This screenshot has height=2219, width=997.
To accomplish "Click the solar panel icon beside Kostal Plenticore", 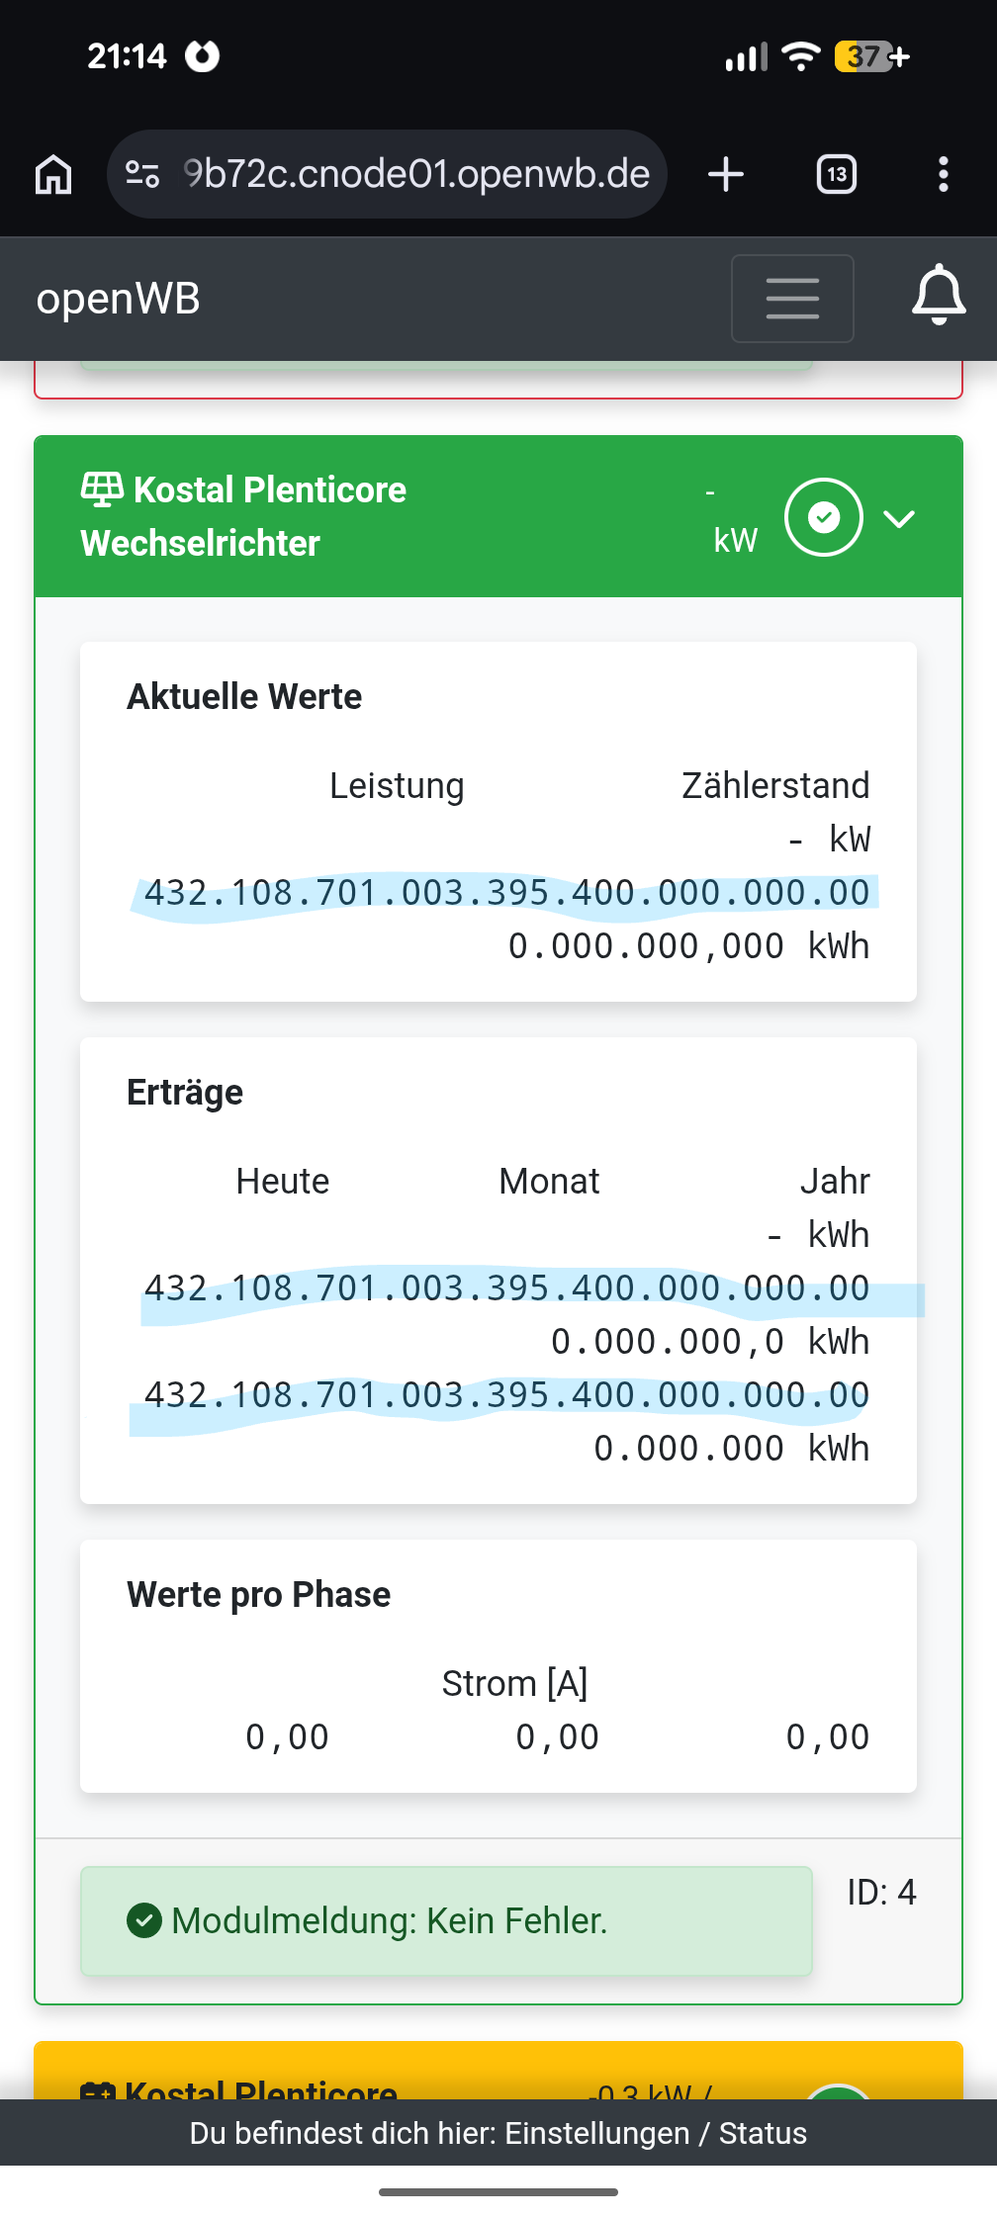I will (x=102, y=488).
